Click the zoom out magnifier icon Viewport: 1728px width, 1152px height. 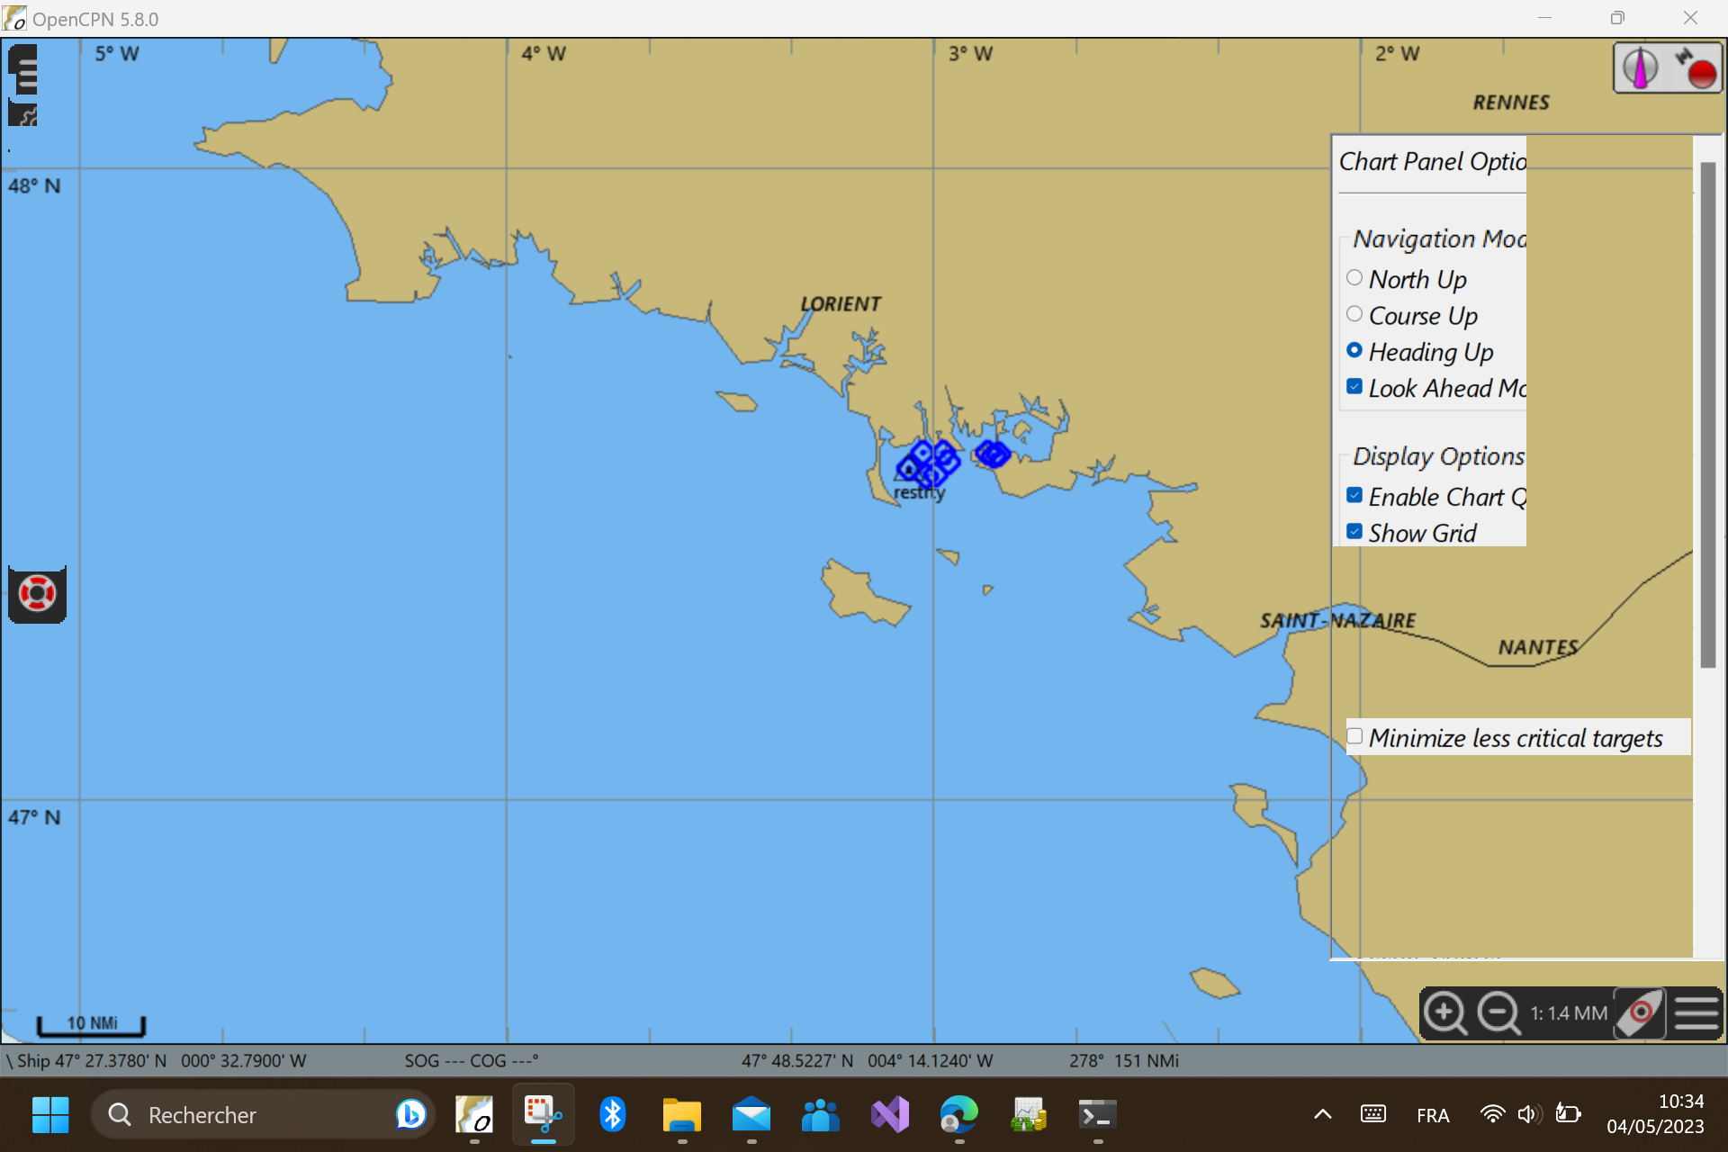[x=1498, y=1013]
